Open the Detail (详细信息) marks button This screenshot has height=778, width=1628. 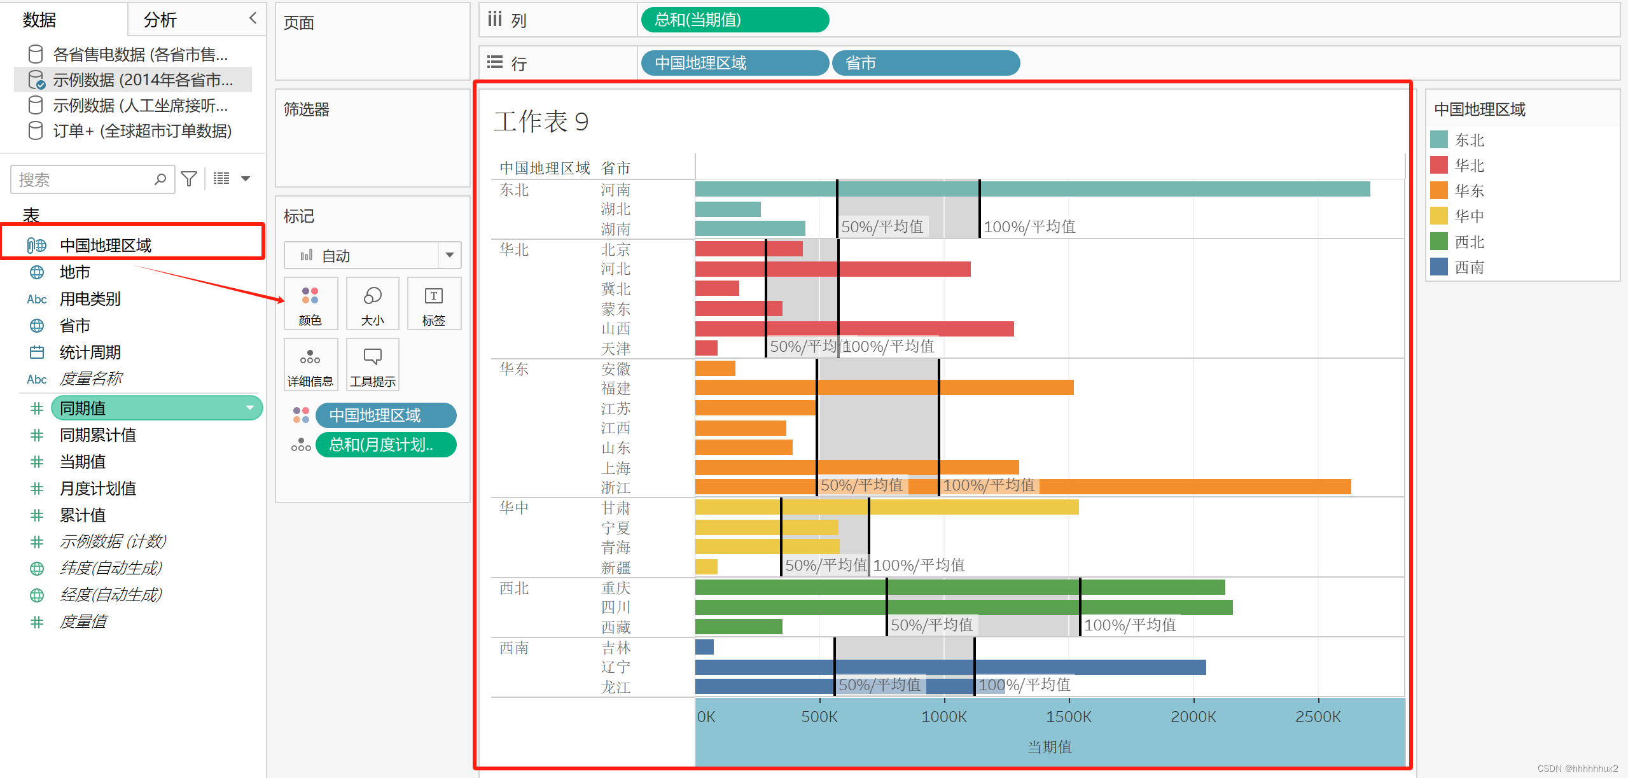310,365
